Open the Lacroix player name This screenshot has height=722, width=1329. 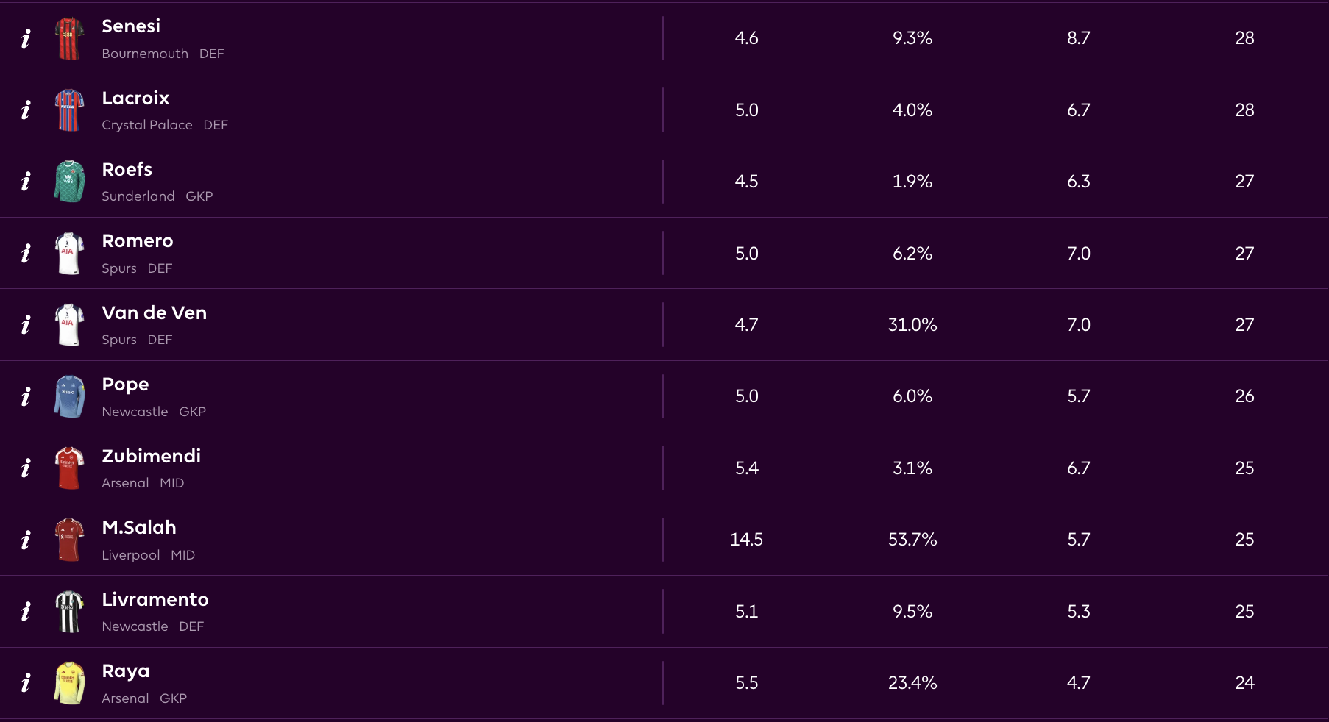tap(135, 99)
